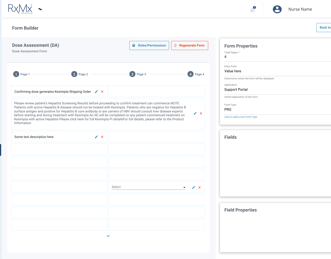
Task: Click 'Dose Assessment Form' subtitle
Action: (x=30, y=51)
